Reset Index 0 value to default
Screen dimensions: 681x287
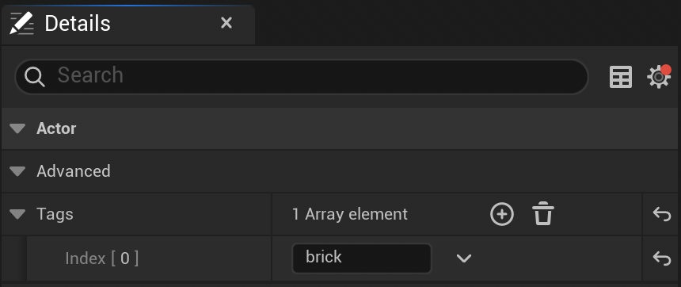[x=661, y=258]
